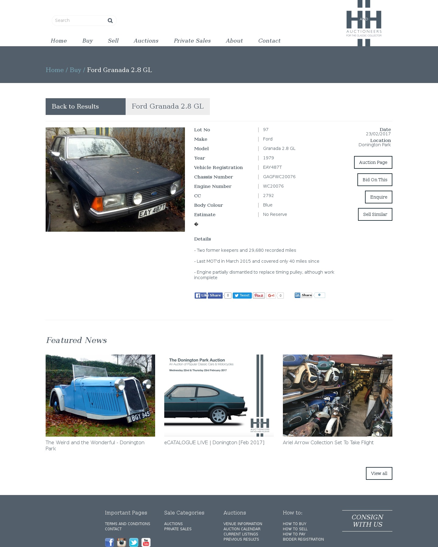This screenshot has height=547, width=438.
Task: Click the Enquire button
Action: point(379,197)
